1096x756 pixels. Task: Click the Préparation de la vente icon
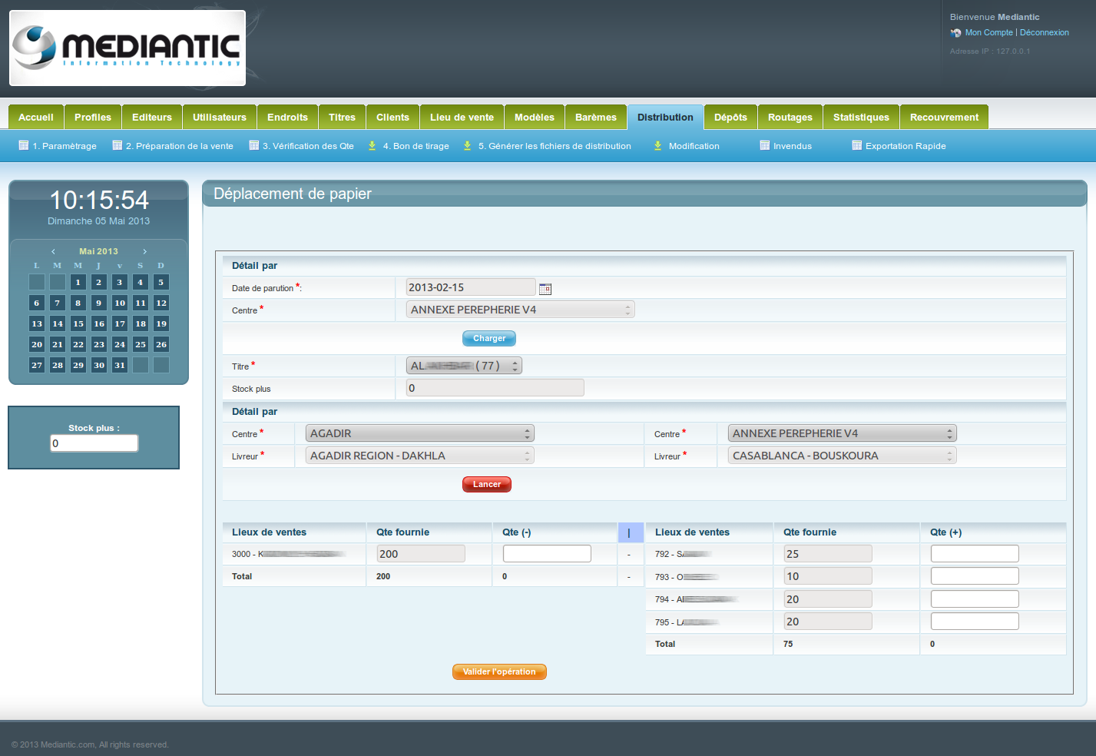point(118,145)
